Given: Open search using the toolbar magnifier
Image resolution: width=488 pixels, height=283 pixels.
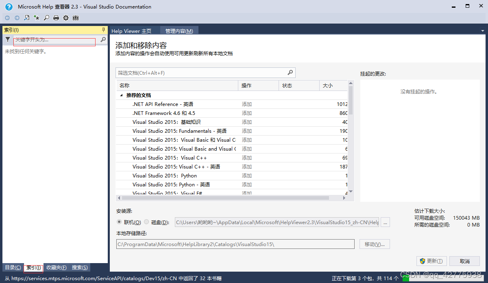Looking at the screenshot, I should coord(46,18).
